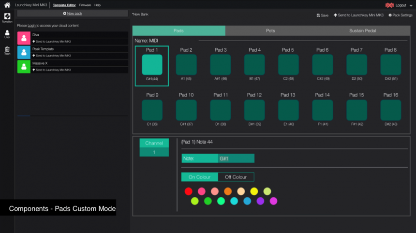The width and height of the screenshot is (416, 233).
Task: Click the blue Peak Template pack icon
Action: [x=23, y=52]
